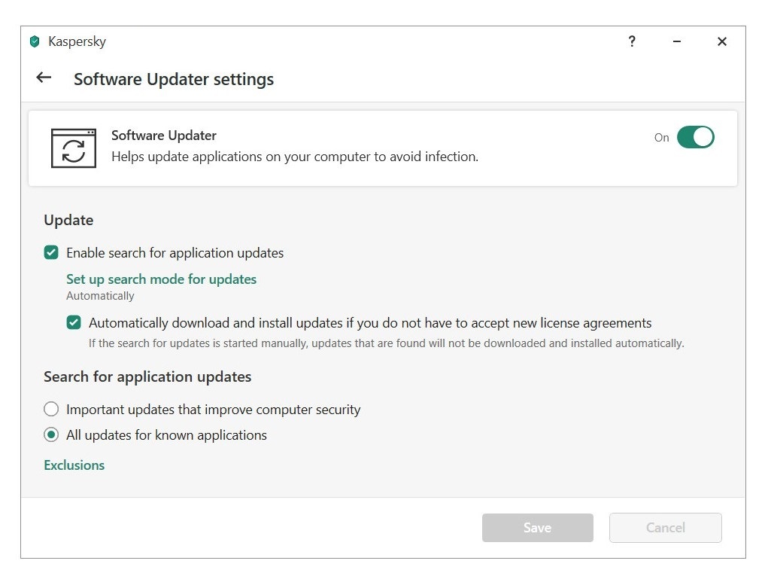765x576 pixels.
Task: Select Important updates that improve computer security
Action: 51,409
